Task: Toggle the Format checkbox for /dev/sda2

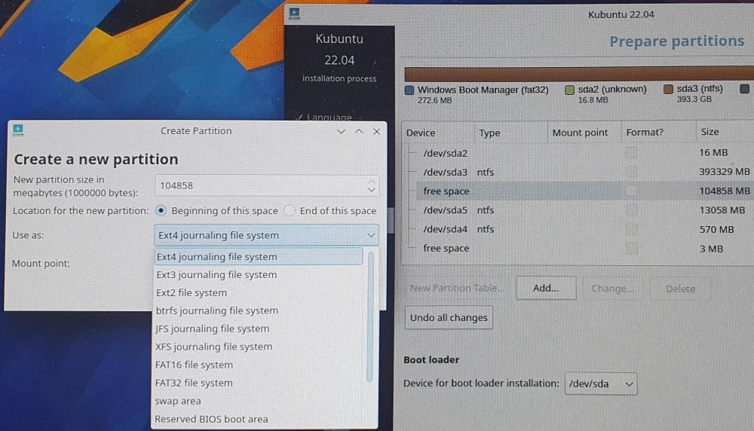Action: [x=631, y=153]
